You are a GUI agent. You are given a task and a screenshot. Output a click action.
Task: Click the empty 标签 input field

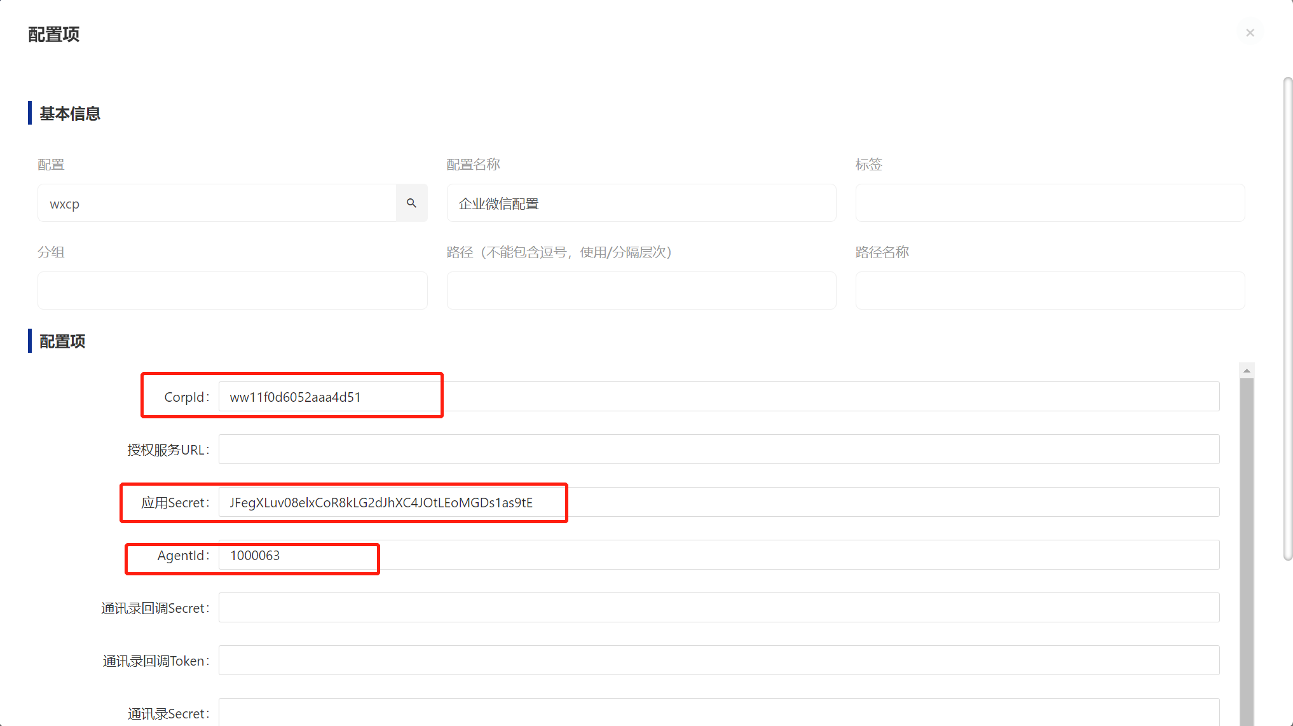[1050, 203]
